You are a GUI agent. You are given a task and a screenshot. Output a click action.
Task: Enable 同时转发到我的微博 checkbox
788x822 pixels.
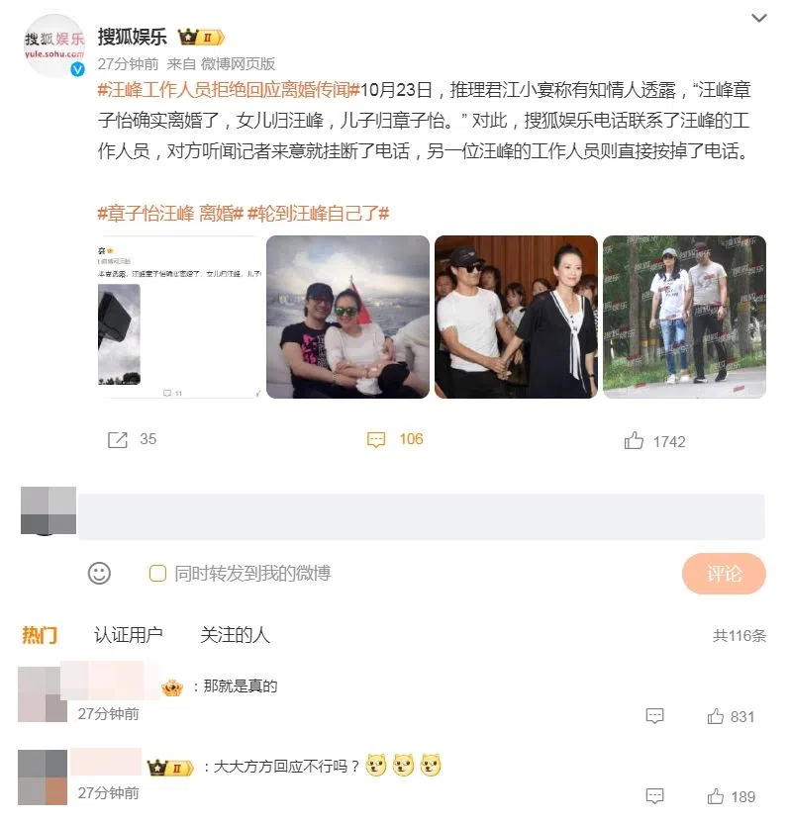tap(158, 573)
